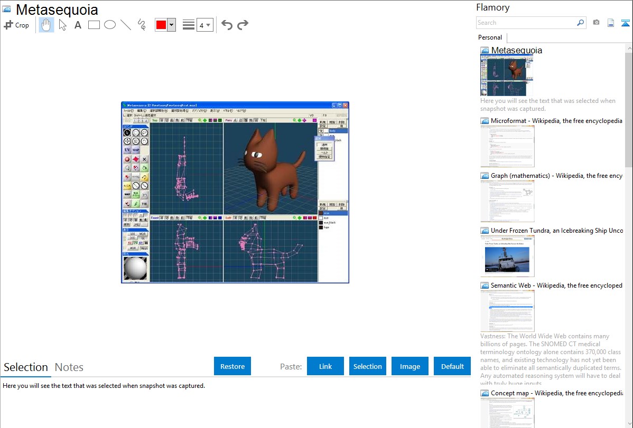The height and width of the screenshot is (428, 633).
Task: Open the Notes tab
Action: (x=69, y=367)
